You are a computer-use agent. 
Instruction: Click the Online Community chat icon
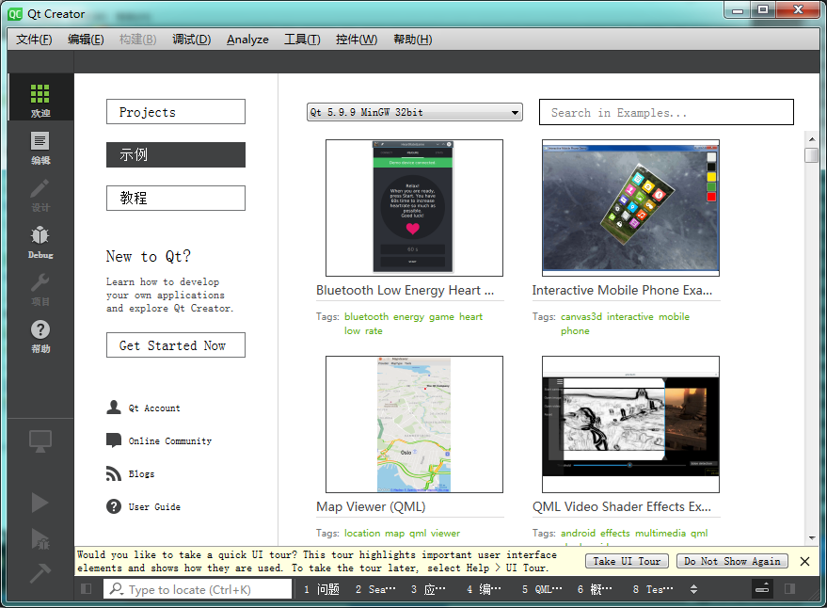coord(114,440)
